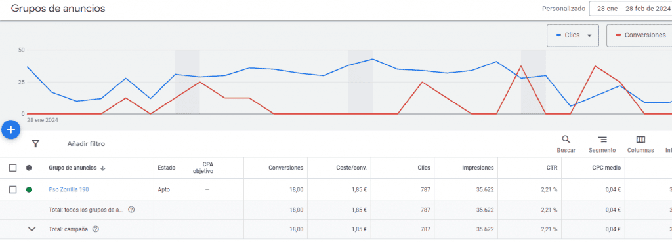This screenshot has width=672, height=243.
Task: Open the filter funnel icon
Action: coord(35,143)
